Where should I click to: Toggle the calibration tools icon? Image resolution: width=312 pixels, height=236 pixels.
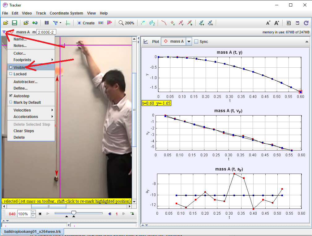coord(56,23)
